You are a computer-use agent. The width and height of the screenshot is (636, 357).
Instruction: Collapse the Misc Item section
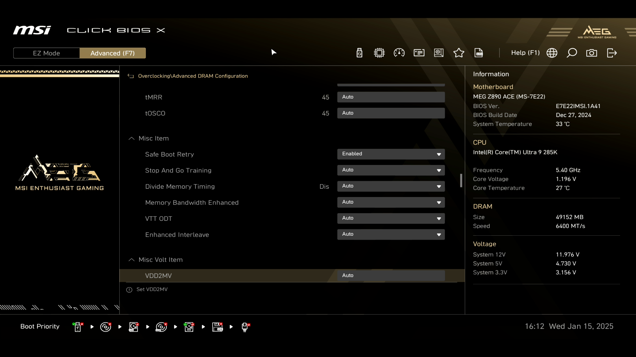132,139
